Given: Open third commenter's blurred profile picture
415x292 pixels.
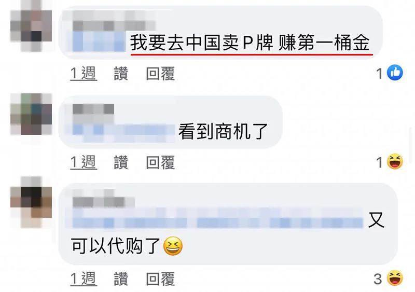Looking at the screenshot, I should [31, 202].
